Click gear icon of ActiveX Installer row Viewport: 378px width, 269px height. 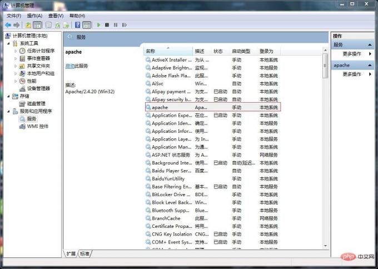click(x=148, y=60)
